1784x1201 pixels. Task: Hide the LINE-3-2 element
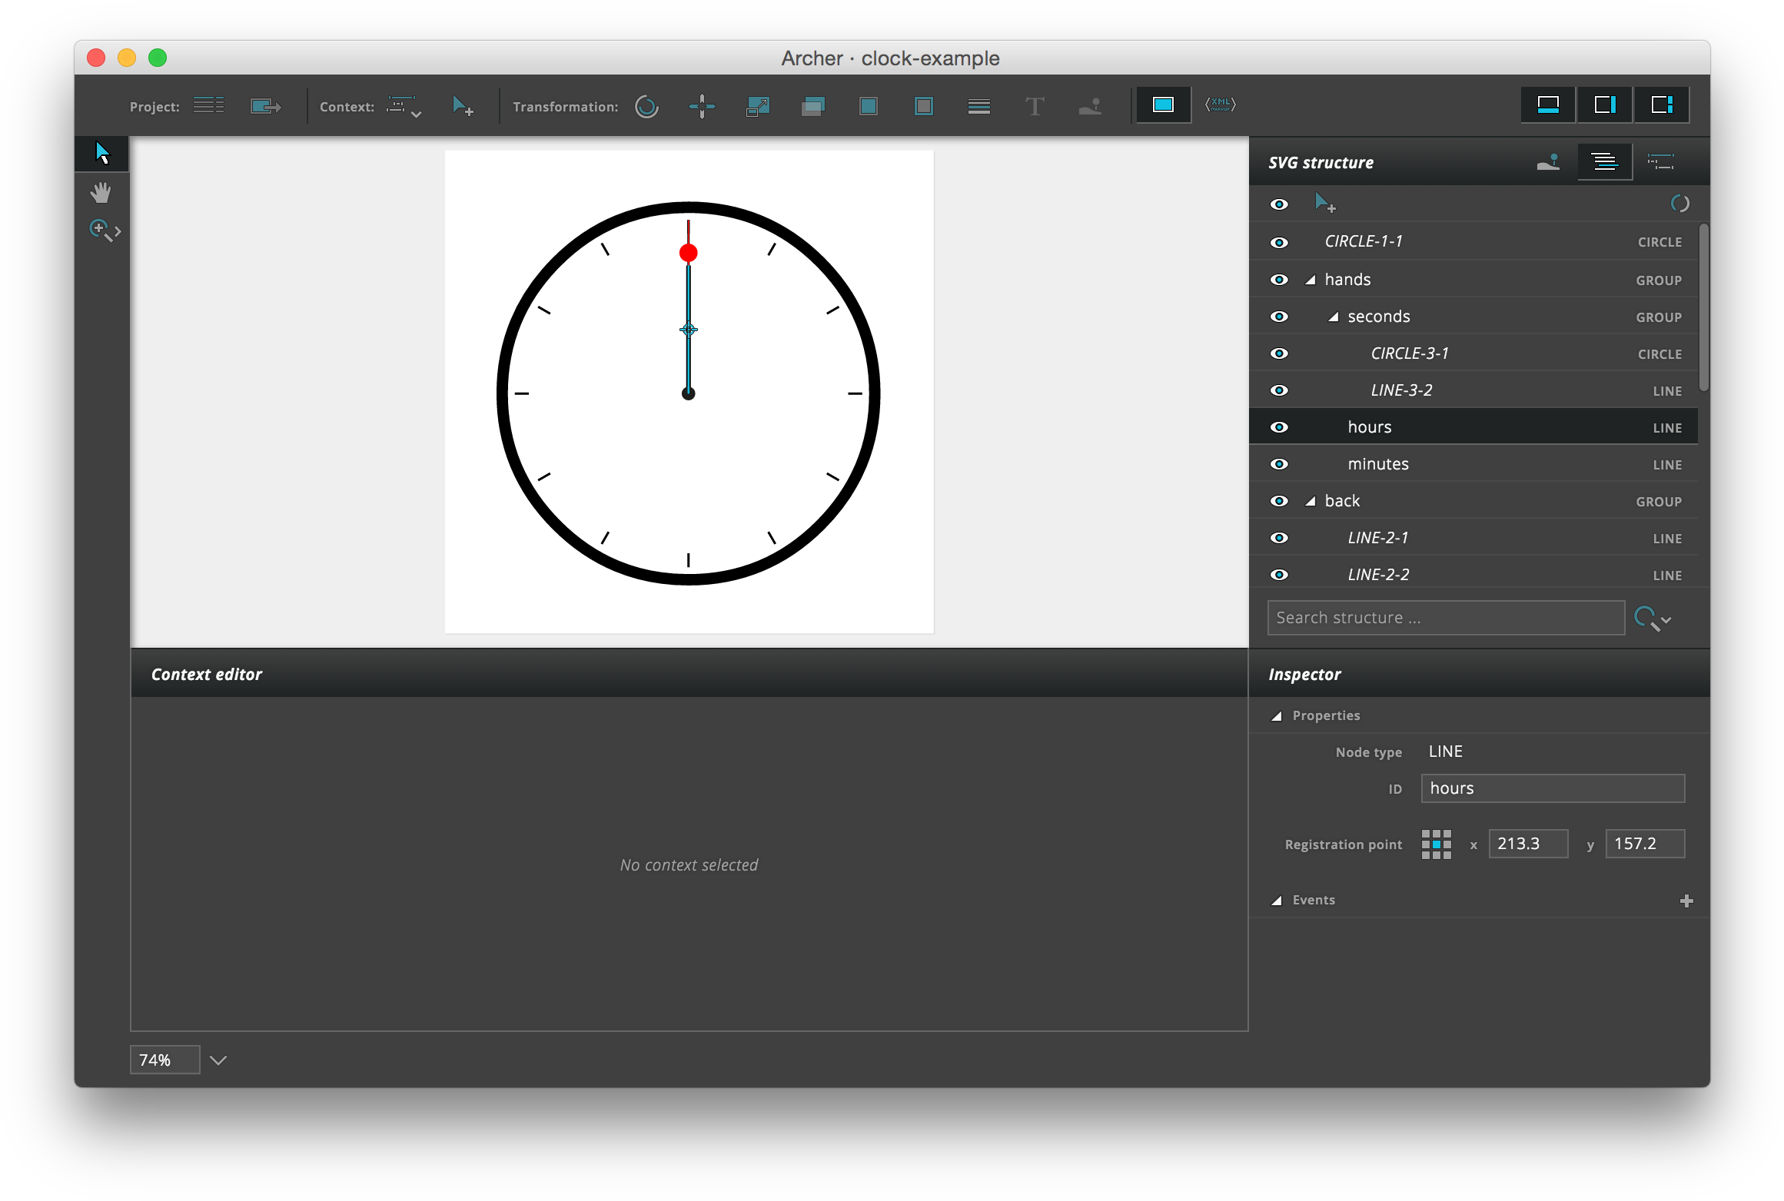click(x=1279, y=390)
